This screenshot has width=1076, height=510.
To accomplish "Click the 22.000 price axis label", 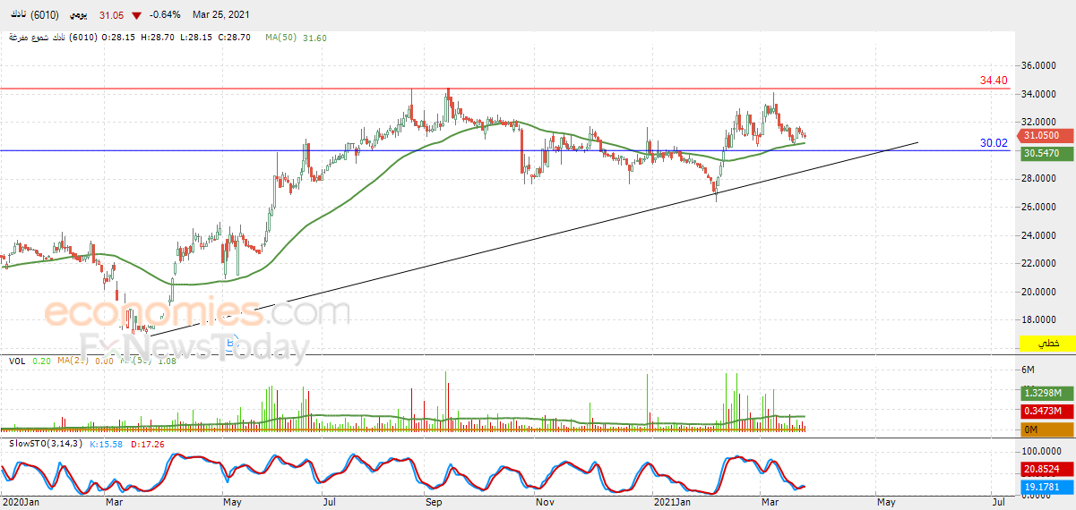I will coord(1038,263).
